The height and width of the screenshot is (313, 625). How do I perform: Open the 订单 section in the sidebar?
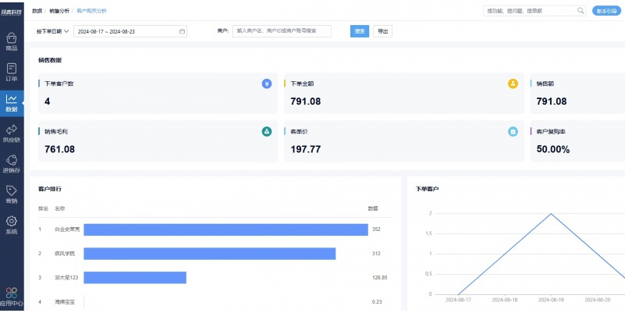click(12, 73)
